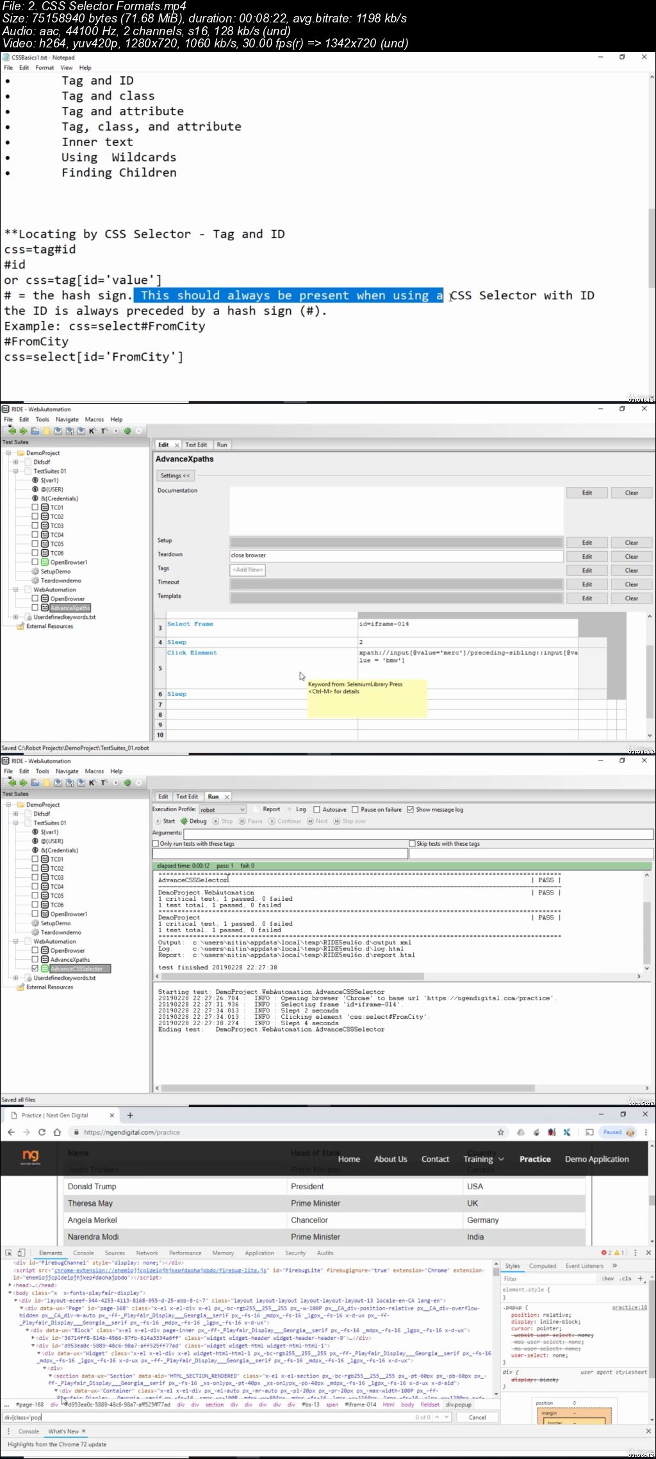This screenshot has width=656, height=1459.
Task: Click Save icon in RIDE AdvanceXpaths window toolbar
Action: [58, 431]
